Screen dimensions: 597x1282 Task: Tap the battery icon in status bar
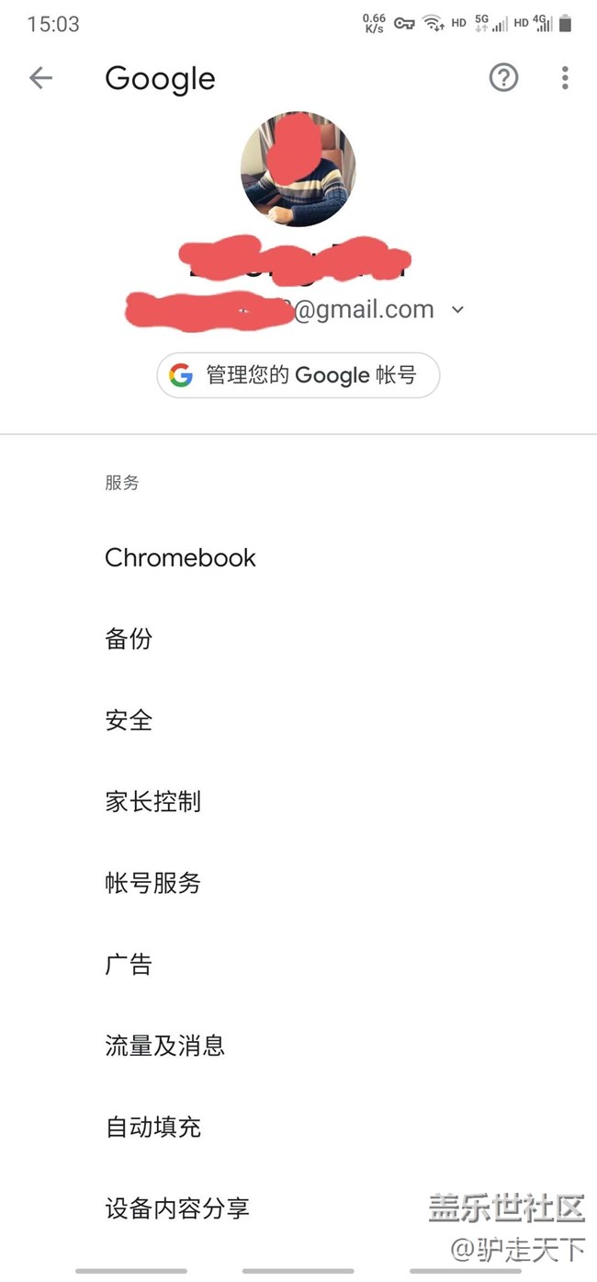(x=566, y=24)
